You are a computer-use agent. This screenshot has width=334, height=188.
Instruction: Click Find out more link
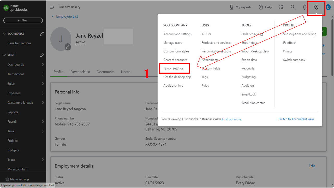(231, 119)
